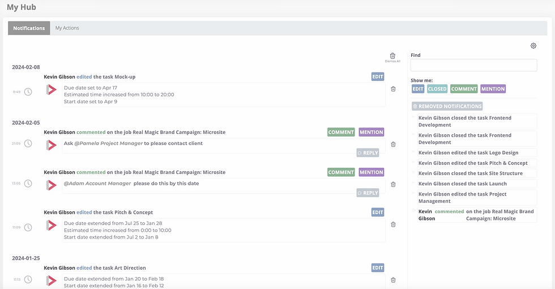The image size is (555, 289).
Task: Select the Notifications tab
Action: 29,28
